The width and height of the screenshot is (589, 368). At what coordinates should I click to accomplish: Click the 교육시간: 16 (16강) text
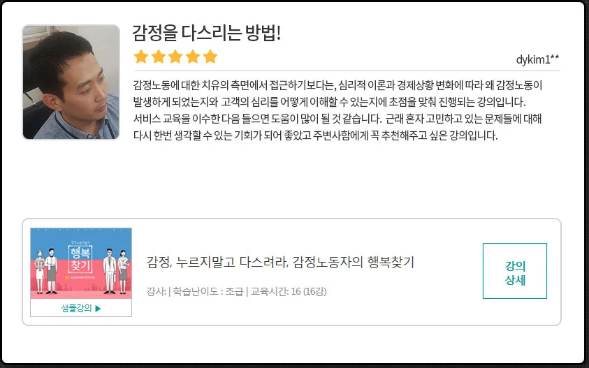[289, 291]
